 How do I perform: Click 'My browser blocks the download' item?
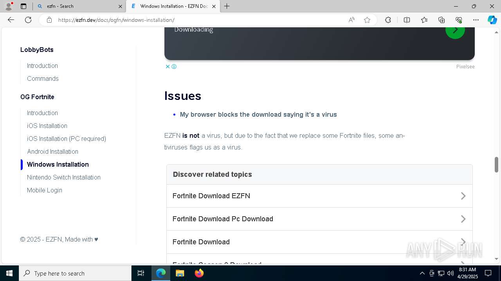[x=258, y=114]
